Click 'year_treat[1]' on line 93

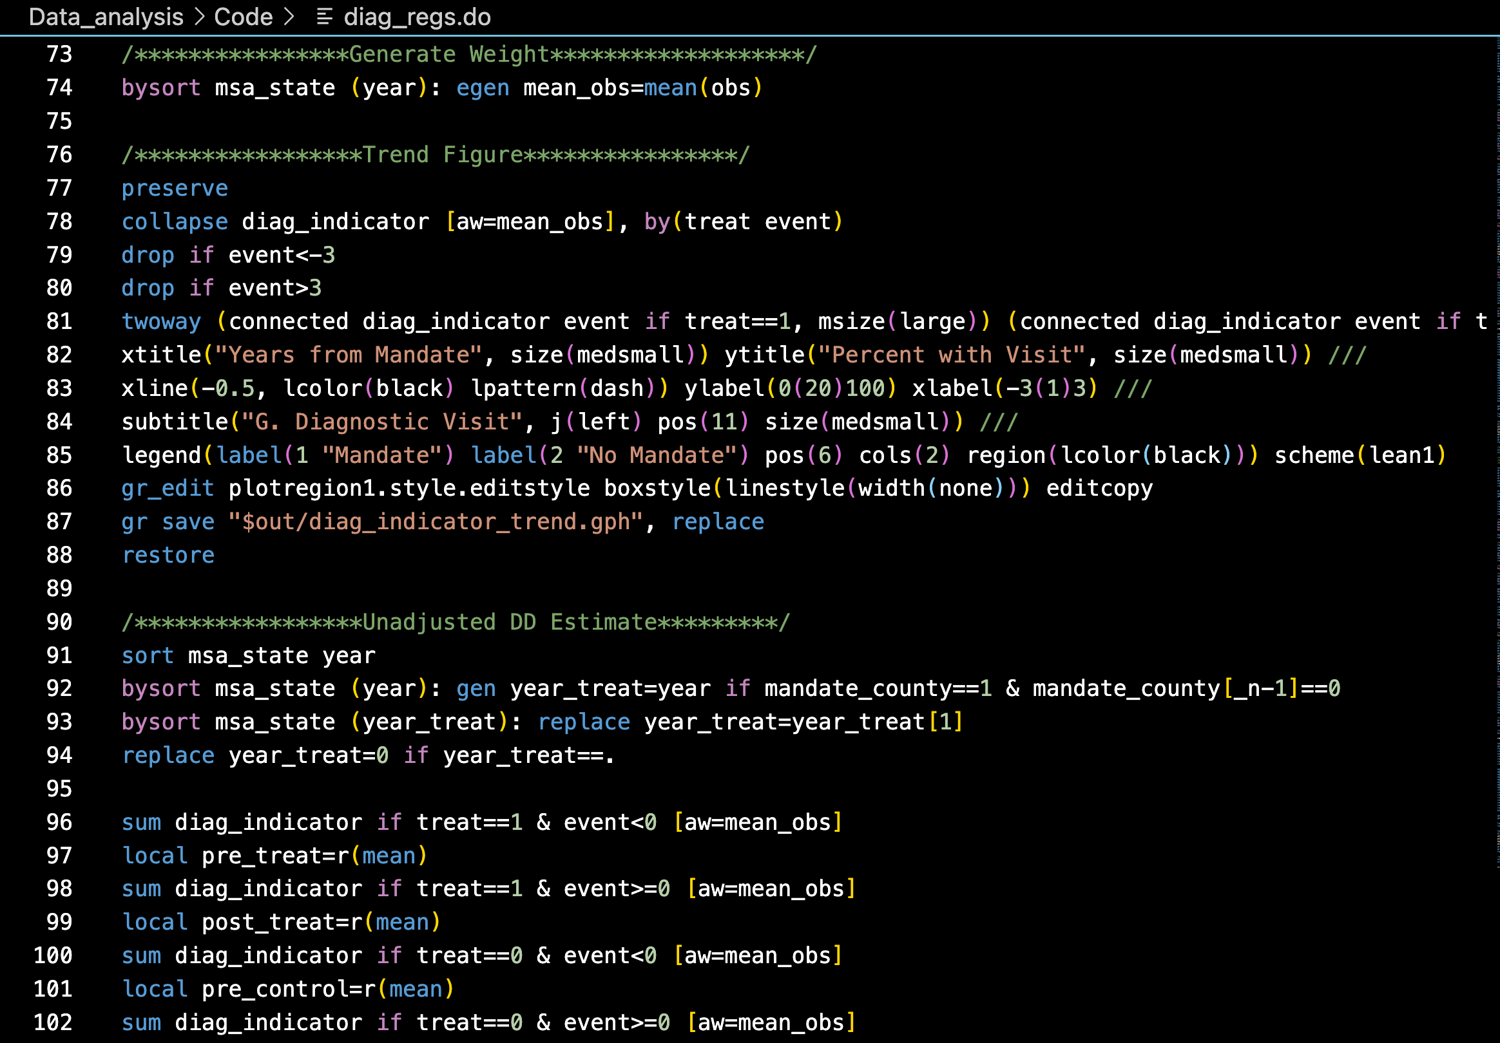click(878, 722)
